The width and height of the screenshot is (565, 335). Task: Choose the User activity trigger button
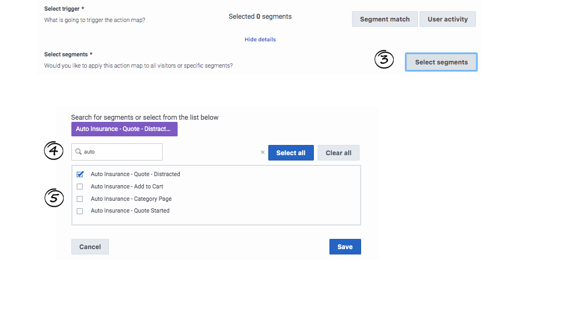click(447, 19)
